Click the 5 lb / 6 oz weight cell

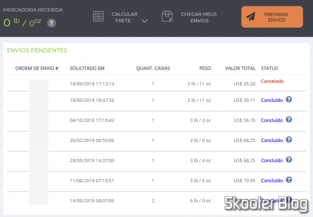coord(201,181)
